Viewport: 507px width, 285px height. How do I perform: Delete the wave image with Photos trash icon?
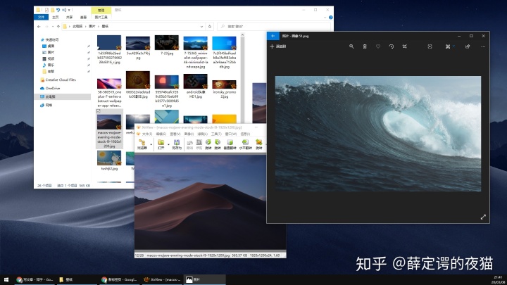click(365, 46)
